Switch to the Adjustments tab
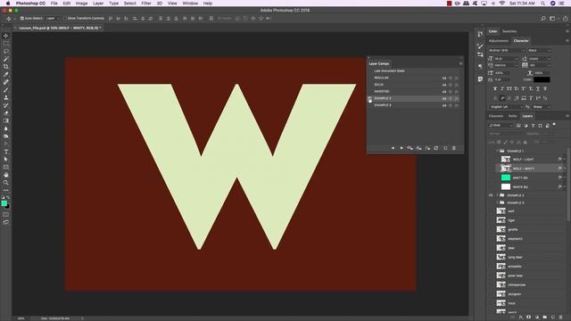Screen dimensions: 571x321 click(x=499, y=41)
